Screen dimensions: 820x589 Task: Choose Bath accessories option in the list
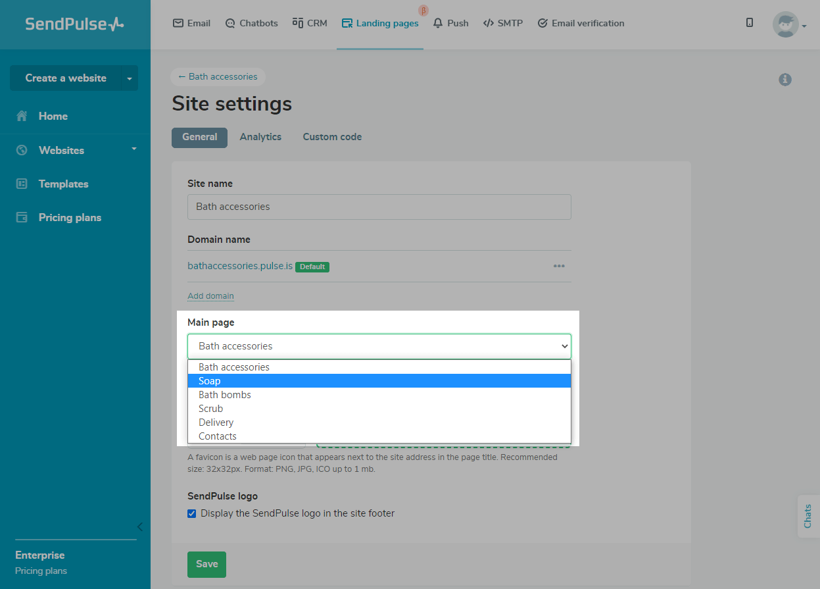[x=379, y=367]
